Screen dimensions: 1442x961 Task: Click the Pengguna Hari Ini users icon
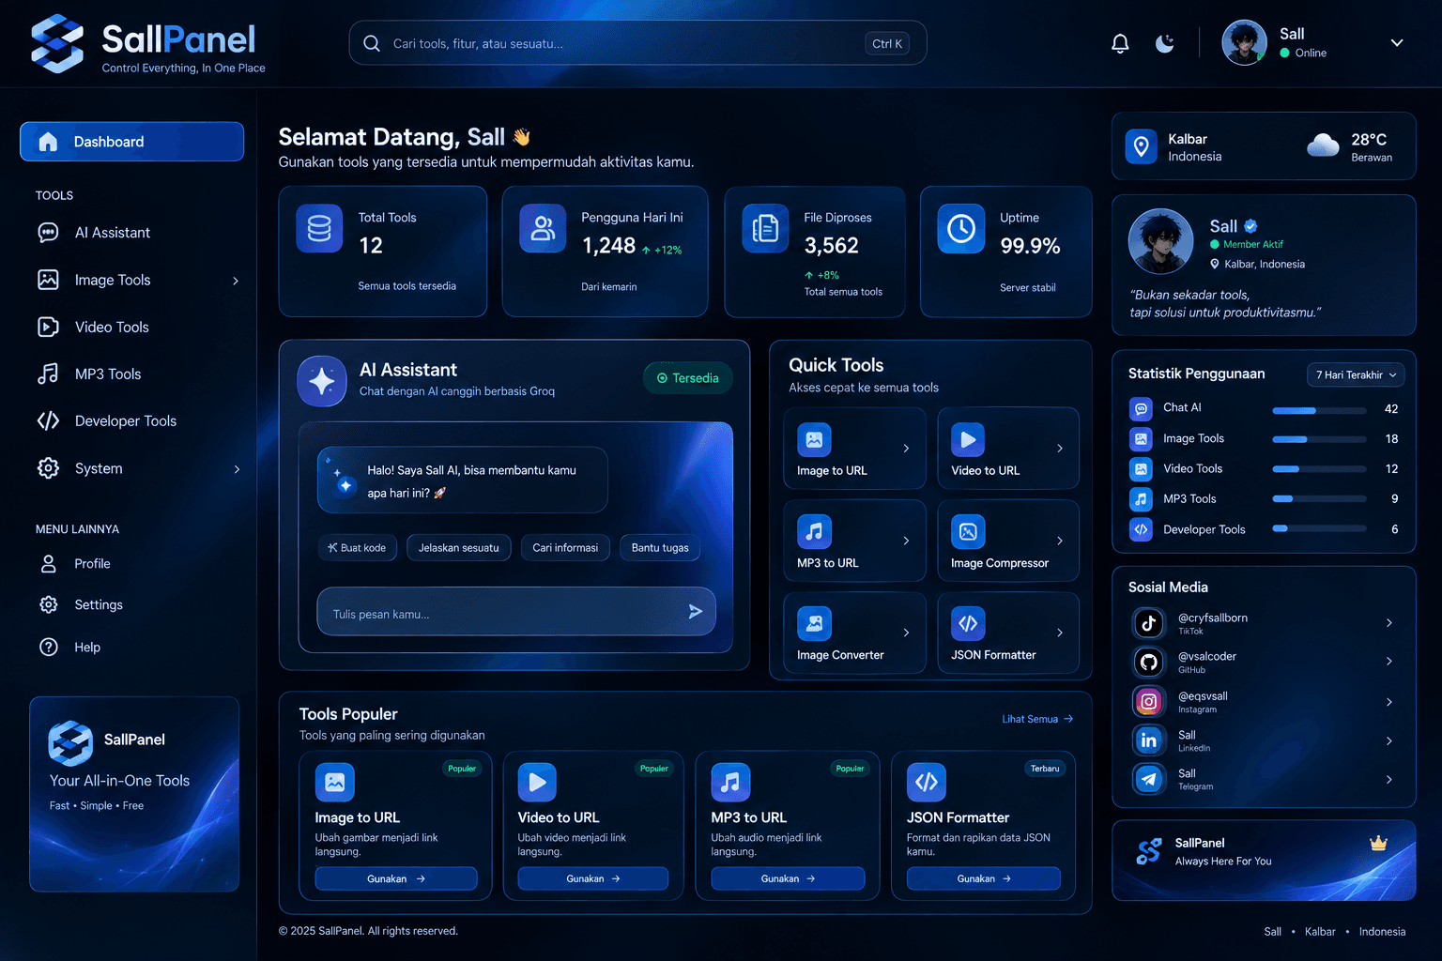543,228
